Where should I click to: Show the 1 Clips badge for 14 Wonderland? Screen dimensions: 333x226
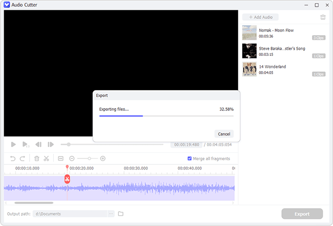click(319, 74)
